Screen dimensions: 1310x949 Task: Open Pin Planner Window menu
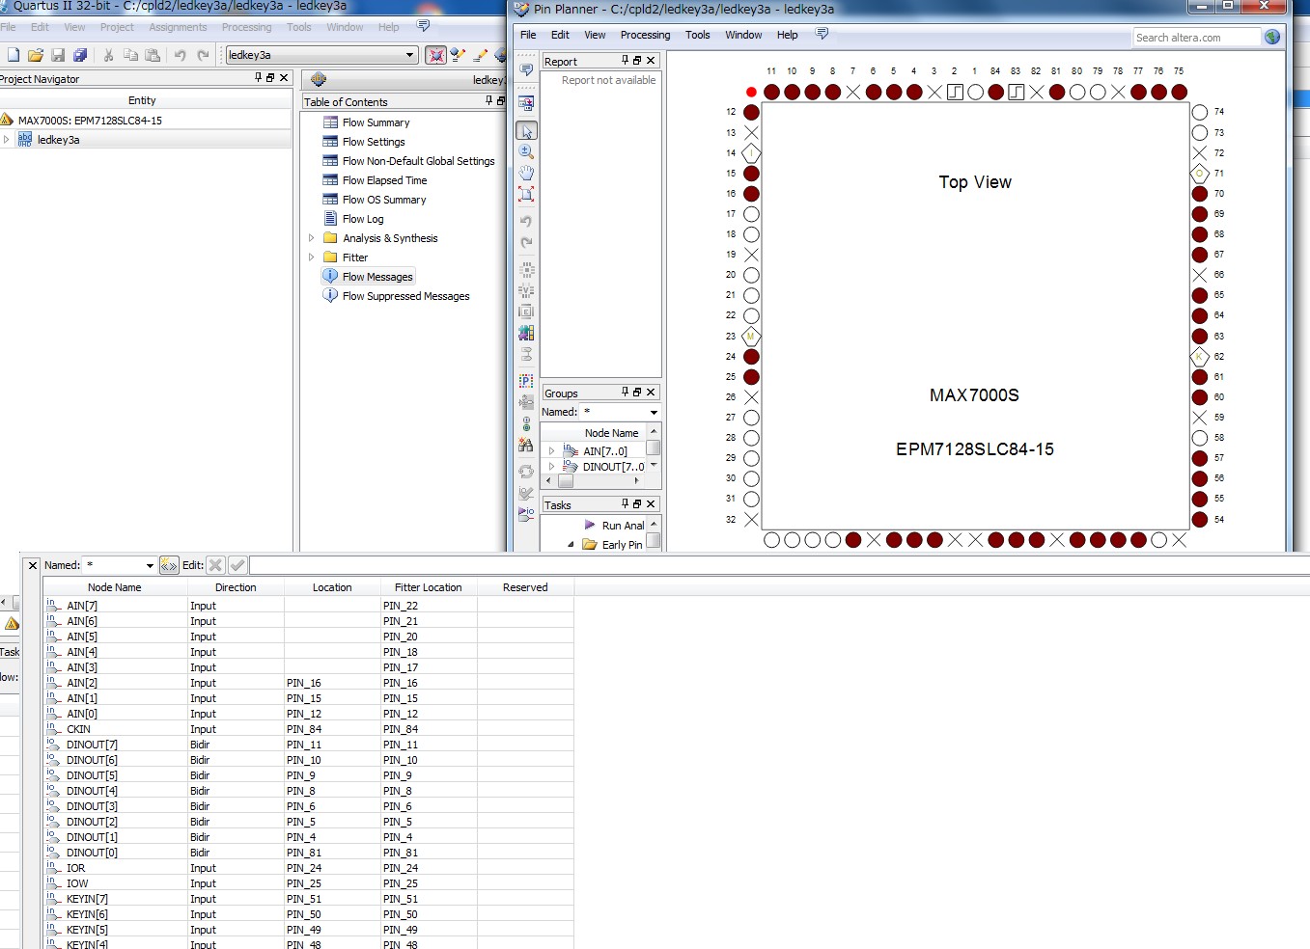743,35
